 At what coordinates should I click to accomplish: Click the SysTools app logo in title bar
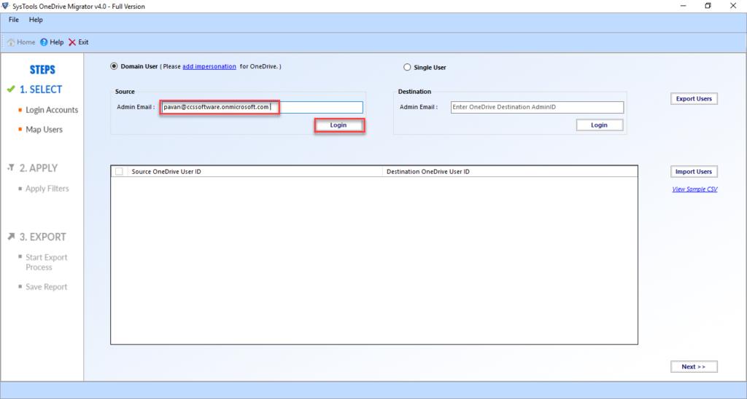click(x=5, y=6)
